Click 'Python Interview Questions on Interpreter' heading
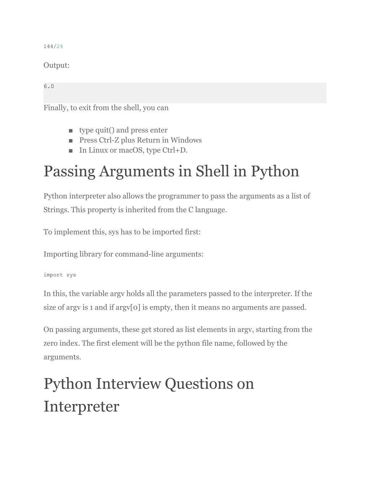 [x=149, y=395]
